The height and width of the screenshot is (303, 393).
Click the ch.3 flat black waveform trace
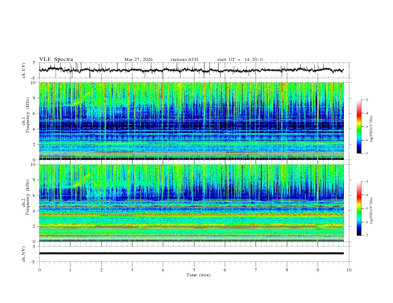point(191,253)
